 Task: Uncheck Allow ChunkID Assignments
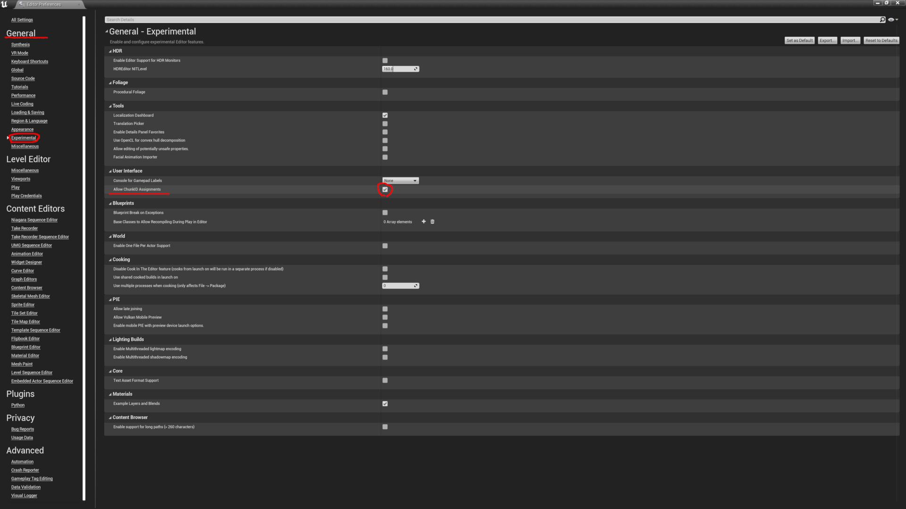tap(385, 189)
